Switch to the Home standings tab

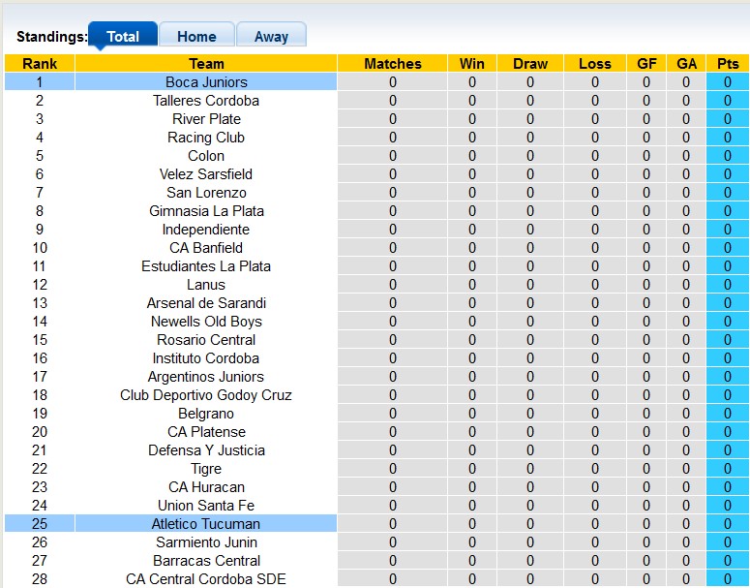(196, 37)
